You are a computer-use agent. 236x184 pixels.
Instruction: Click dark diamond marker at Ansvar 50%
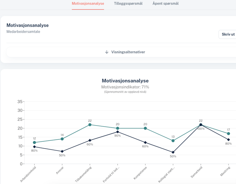62,151
